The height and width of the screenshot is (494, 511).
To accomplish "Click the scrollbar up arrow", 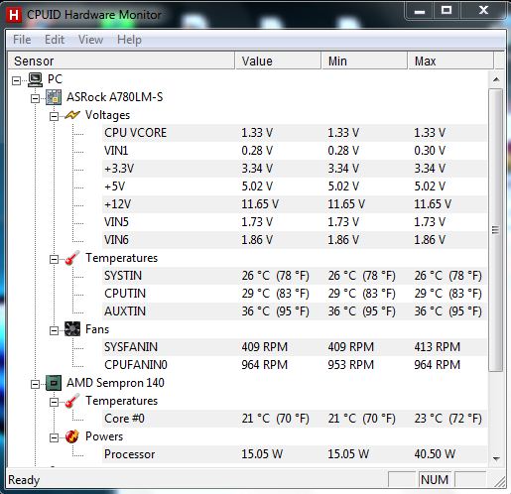I will tap(496, 79).
